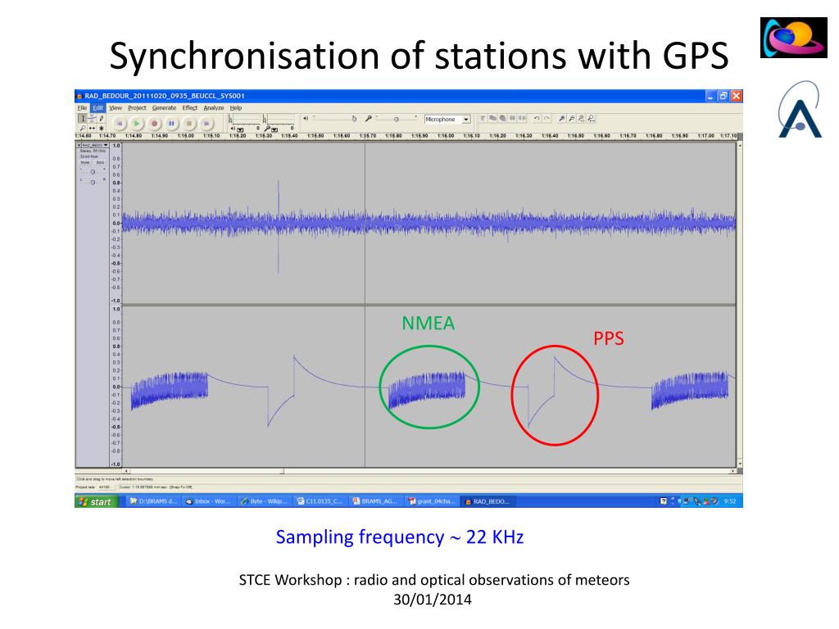The height and width of the screenshot is (629, 839).
Task: Redo the last undone edit
Action: coord(546,118)
